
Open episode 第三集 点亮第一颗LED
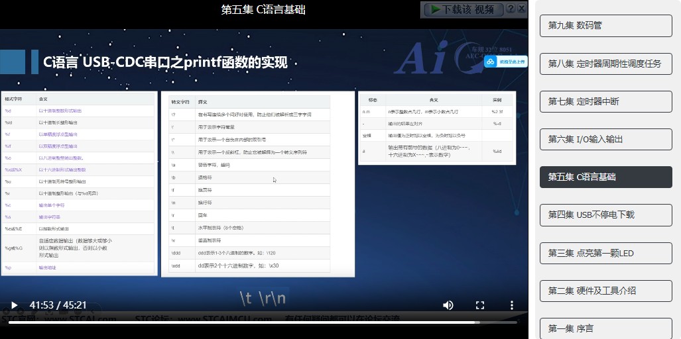tap(606, 253)
